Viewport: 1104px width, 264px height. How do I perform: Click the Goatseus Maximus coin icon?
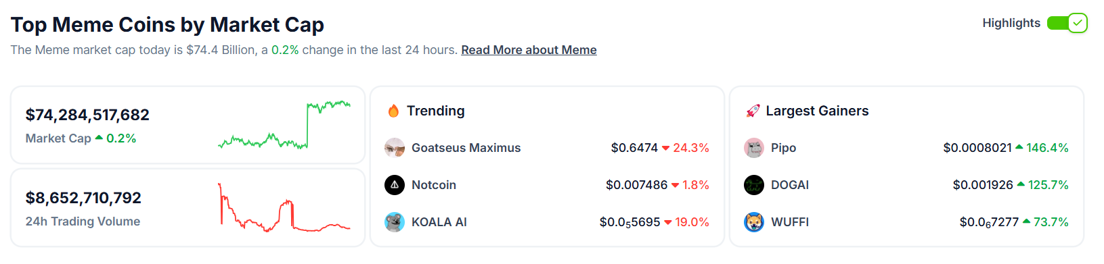click(395, 148)
